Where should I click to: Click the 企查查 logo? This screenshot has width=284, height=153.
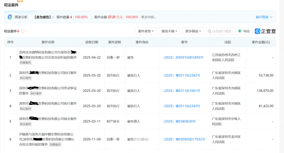[x=265, y=31]
